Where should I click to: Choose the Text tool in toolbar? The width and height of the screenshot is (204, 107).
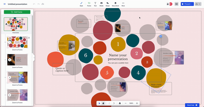[x=95, y=4]
